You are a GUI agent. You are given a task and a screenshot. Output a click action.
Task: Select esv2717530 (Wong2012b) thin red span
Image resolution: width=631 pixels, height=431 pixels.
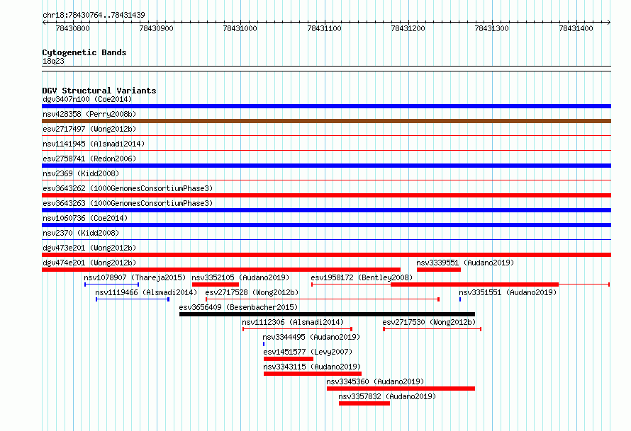(x=432, y=329)
